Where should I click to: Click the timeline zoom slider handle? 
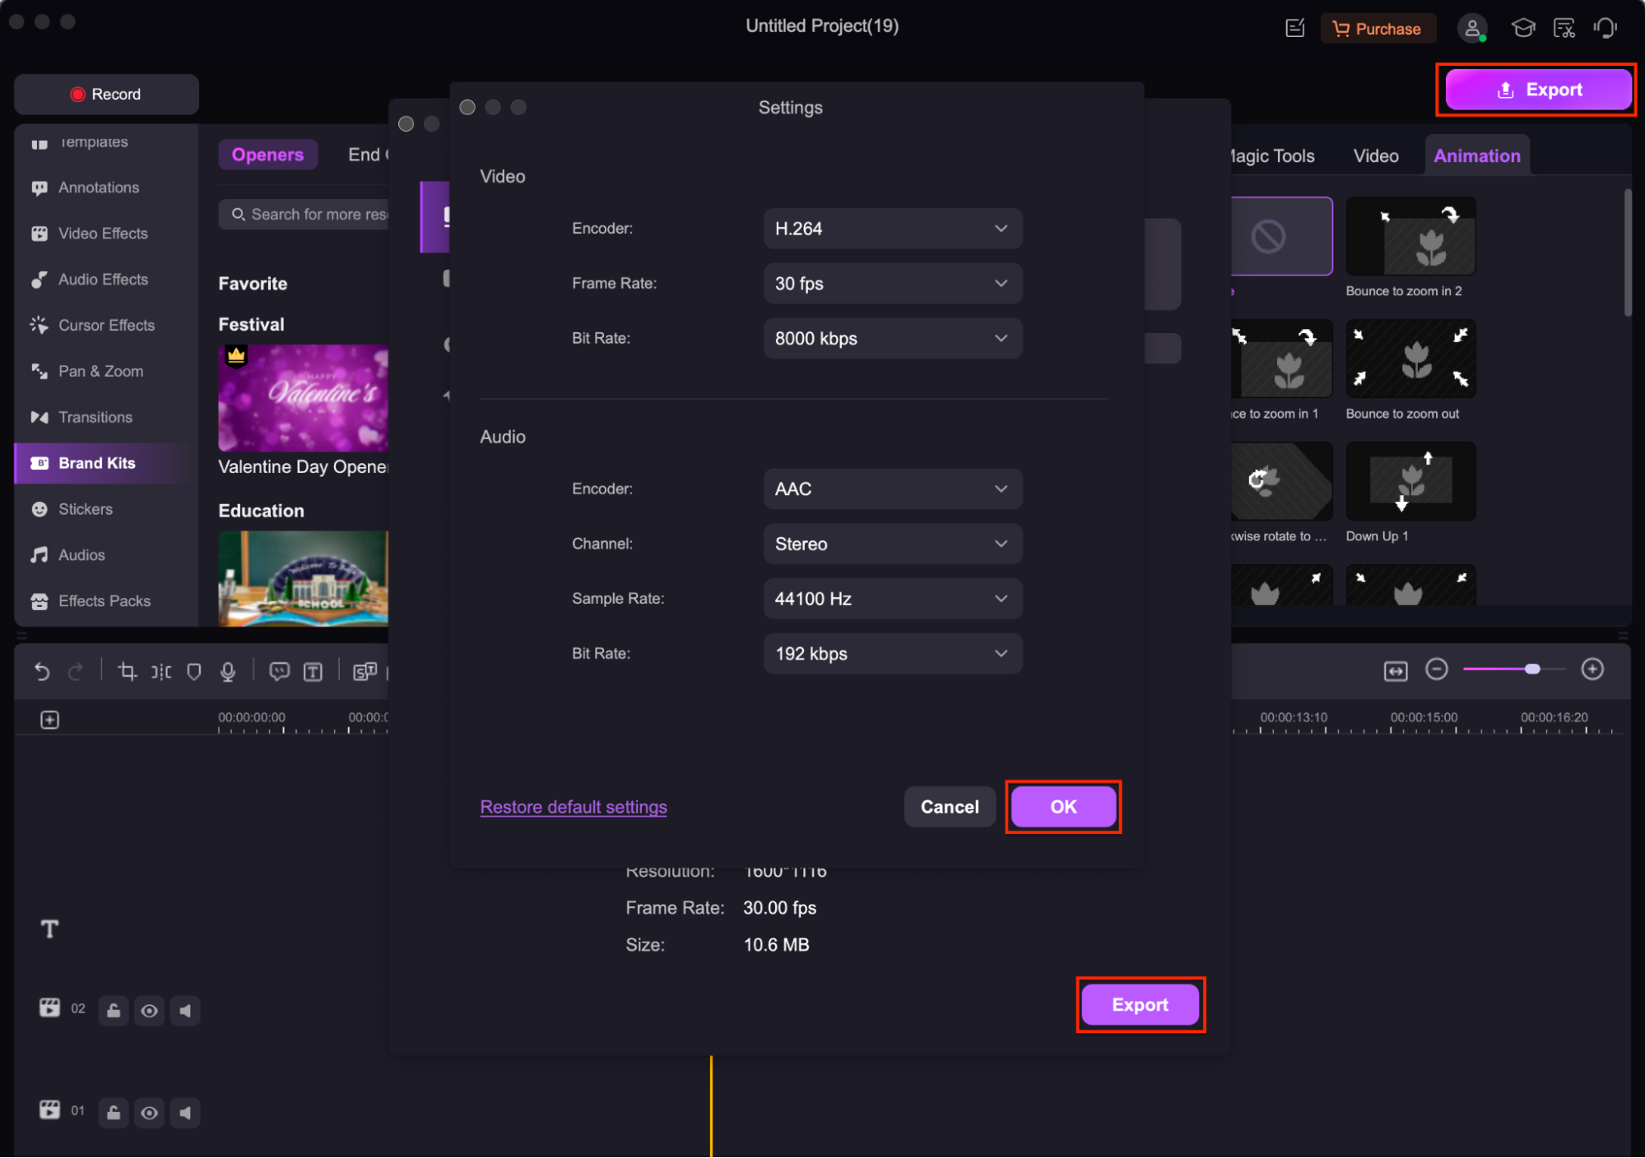(1531, 669)
